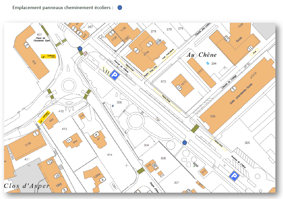Click yellow crosswalk beside building 516
The image size is (283, 199).
tap(141, 171)
